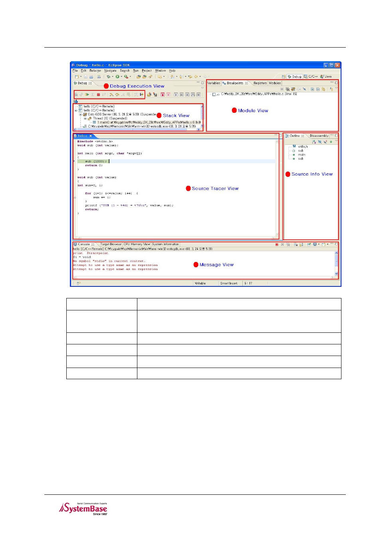Click the Print icon in main toolbar

(91, 77)
